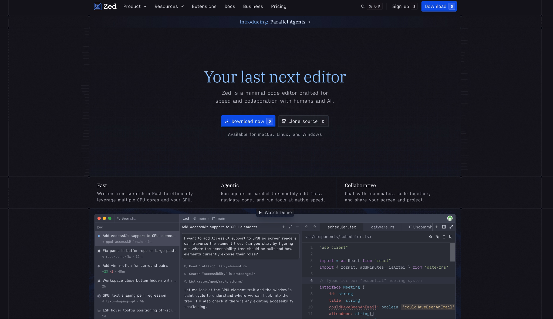Open the Extensions nav item
The height and width of the screenshot is (319, 553).
click(x=204, y=6)
